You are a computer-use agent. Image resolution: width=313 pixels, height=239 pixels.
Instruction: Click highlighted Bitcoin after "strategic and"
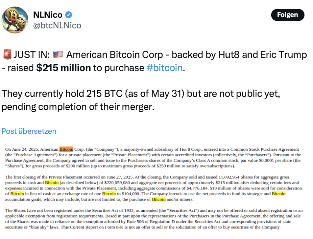pyautogui.click(x=279, y=194)
